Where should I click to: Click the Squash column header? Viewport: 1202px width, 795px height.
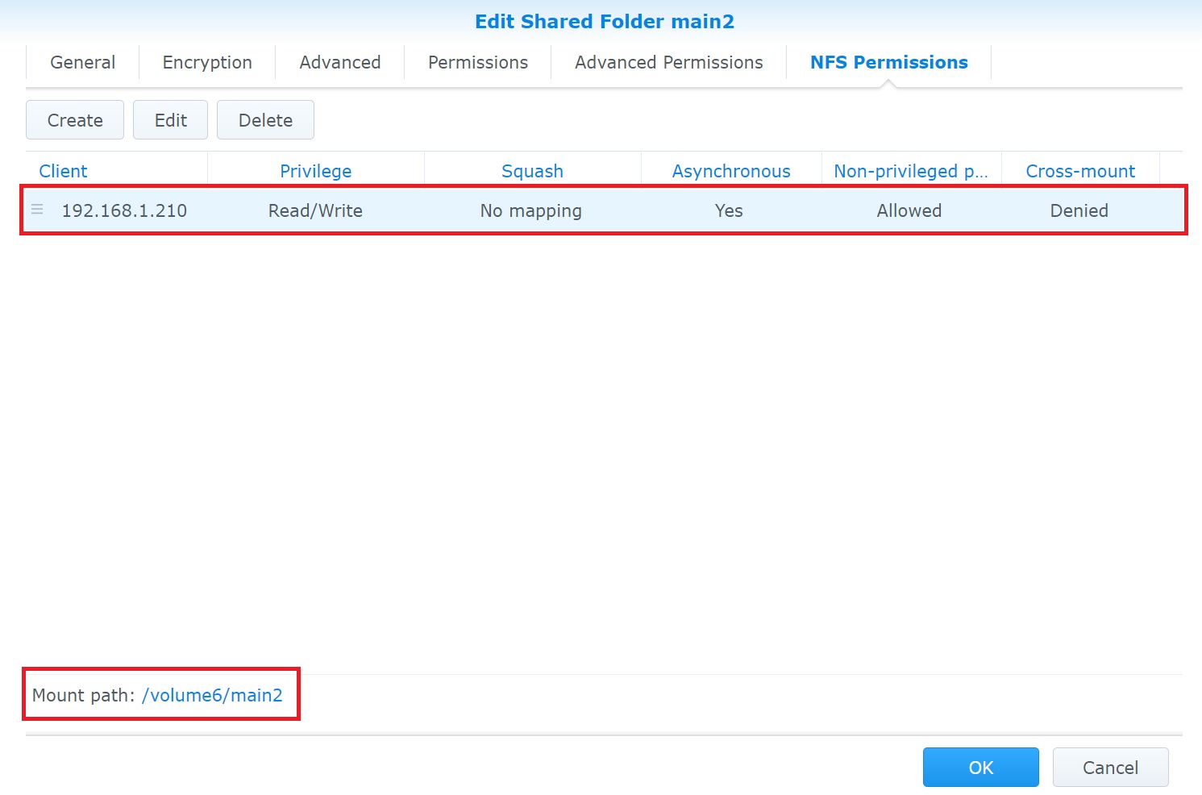coord(532,171)
